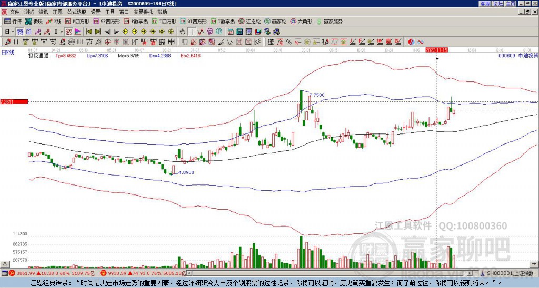Click the Md=5.9785 value
Screen dimensions: 539x288
pyautogui.click(x=128, y=56)
